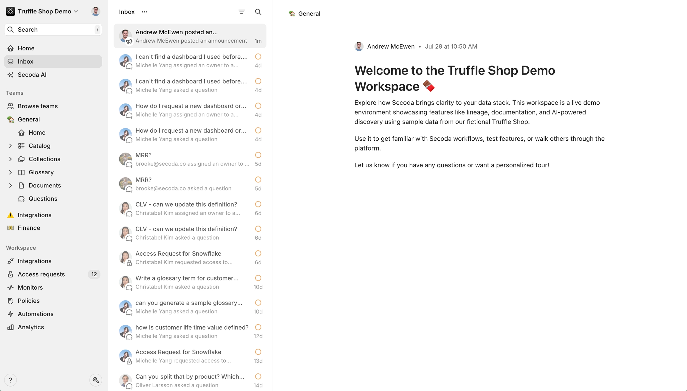
Task: Click the inbox search magnifier icon
Action: coord(258,12)
